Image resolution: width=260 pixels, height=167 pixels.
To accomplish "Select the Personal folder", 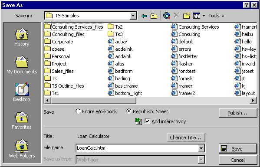I will coord(57,56).
